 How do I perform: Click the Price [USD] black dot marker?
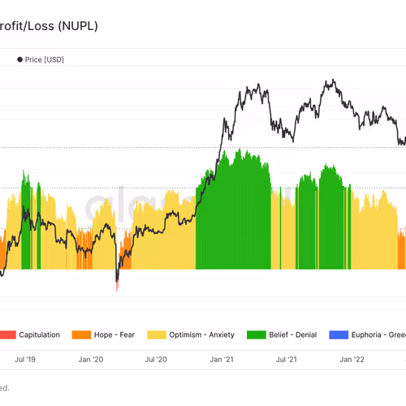tap(19, 59)
